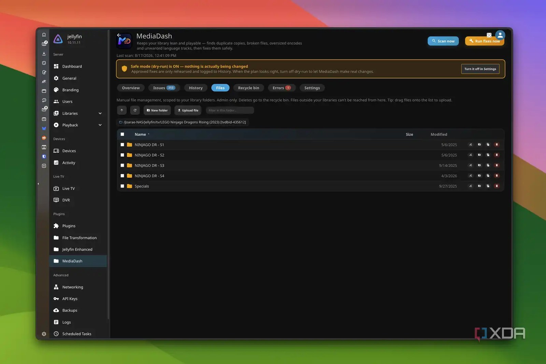Image resolution: width=546 pixels, height=364 pixels.
Task: Tick the select-all checkbox in table header
Action: pos(122,135)
